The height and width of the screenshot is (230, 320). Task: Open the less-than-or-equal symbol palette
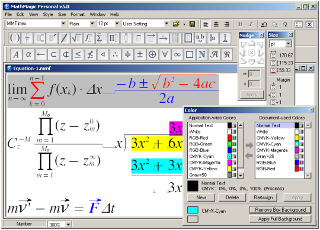click(x=78, y=54)
